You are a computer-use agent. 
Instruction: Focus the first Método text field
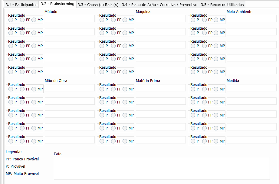(70, 19)
